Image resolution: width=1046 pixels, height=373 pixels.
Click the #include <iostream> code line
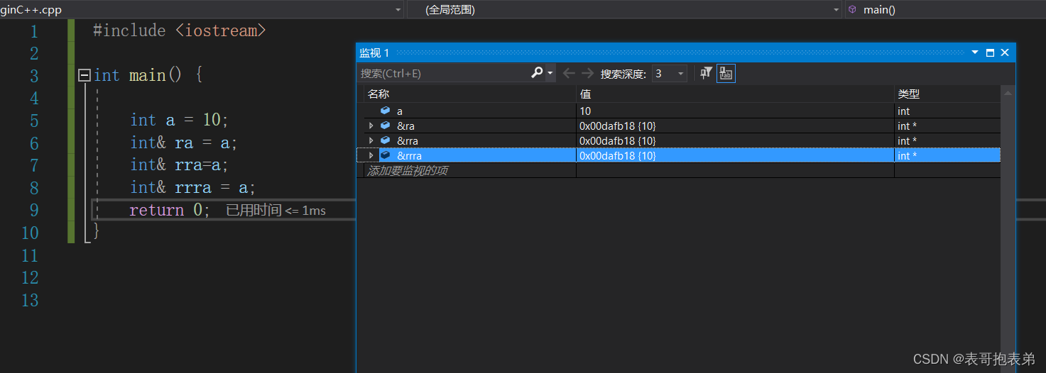tap(179, 30)
